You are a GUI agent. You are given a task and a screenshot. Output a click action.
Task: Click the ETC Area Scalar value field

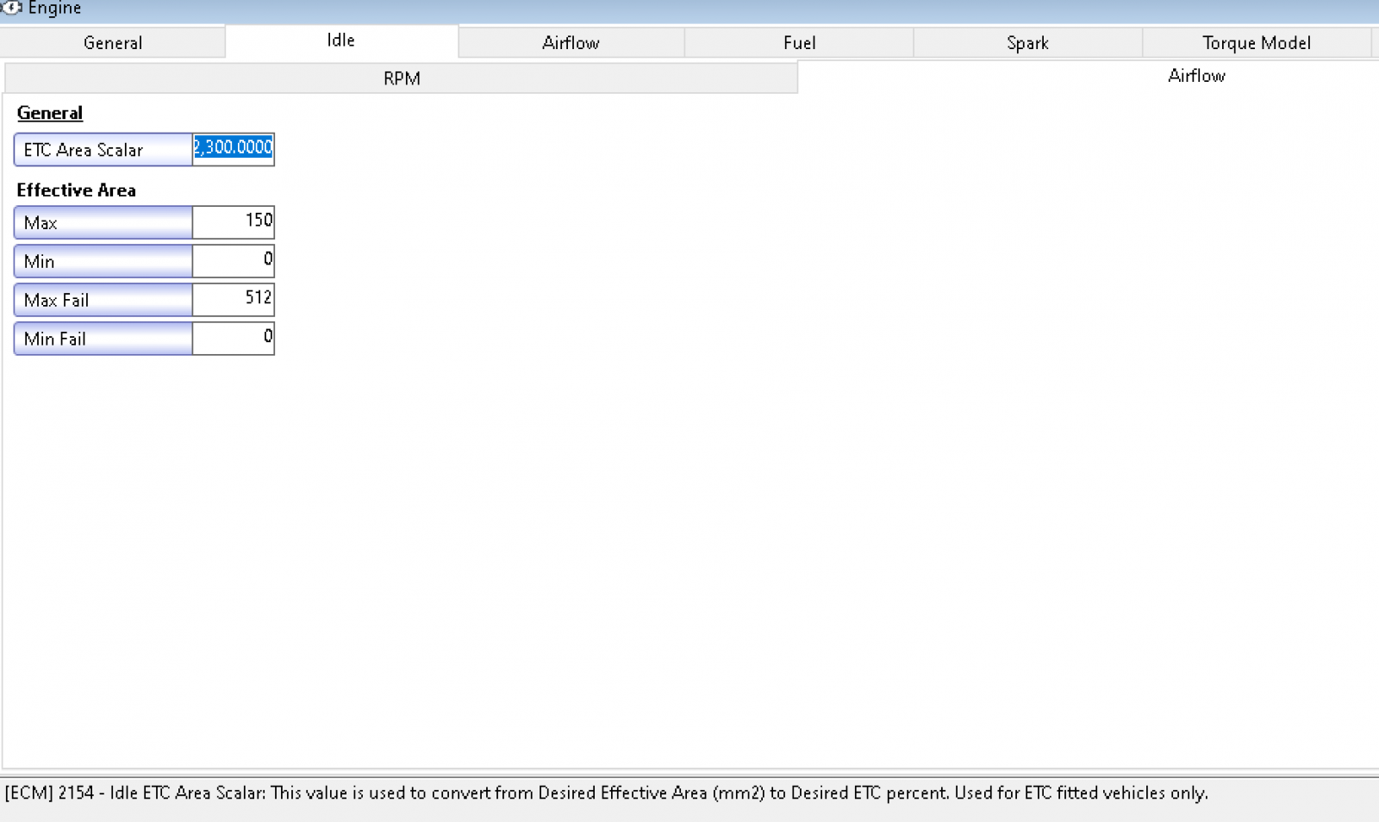coord(234,149)
